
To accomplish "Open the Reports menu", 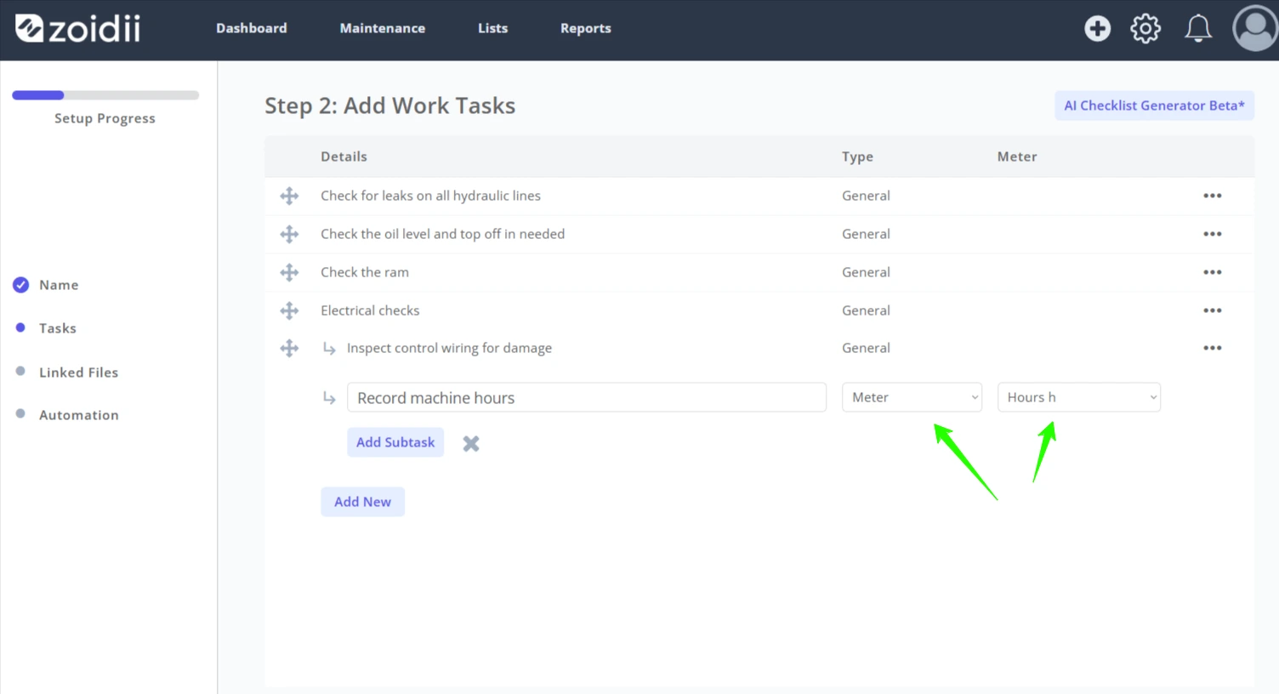I will tap(586, 28).
